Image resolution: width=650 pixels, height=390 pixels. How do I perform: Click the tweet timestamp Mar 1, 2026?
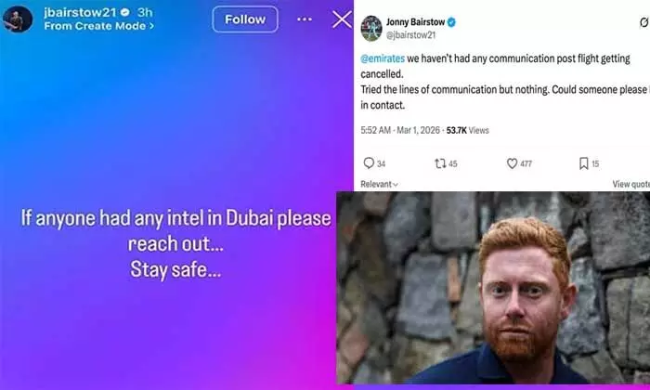pos(418,131)
